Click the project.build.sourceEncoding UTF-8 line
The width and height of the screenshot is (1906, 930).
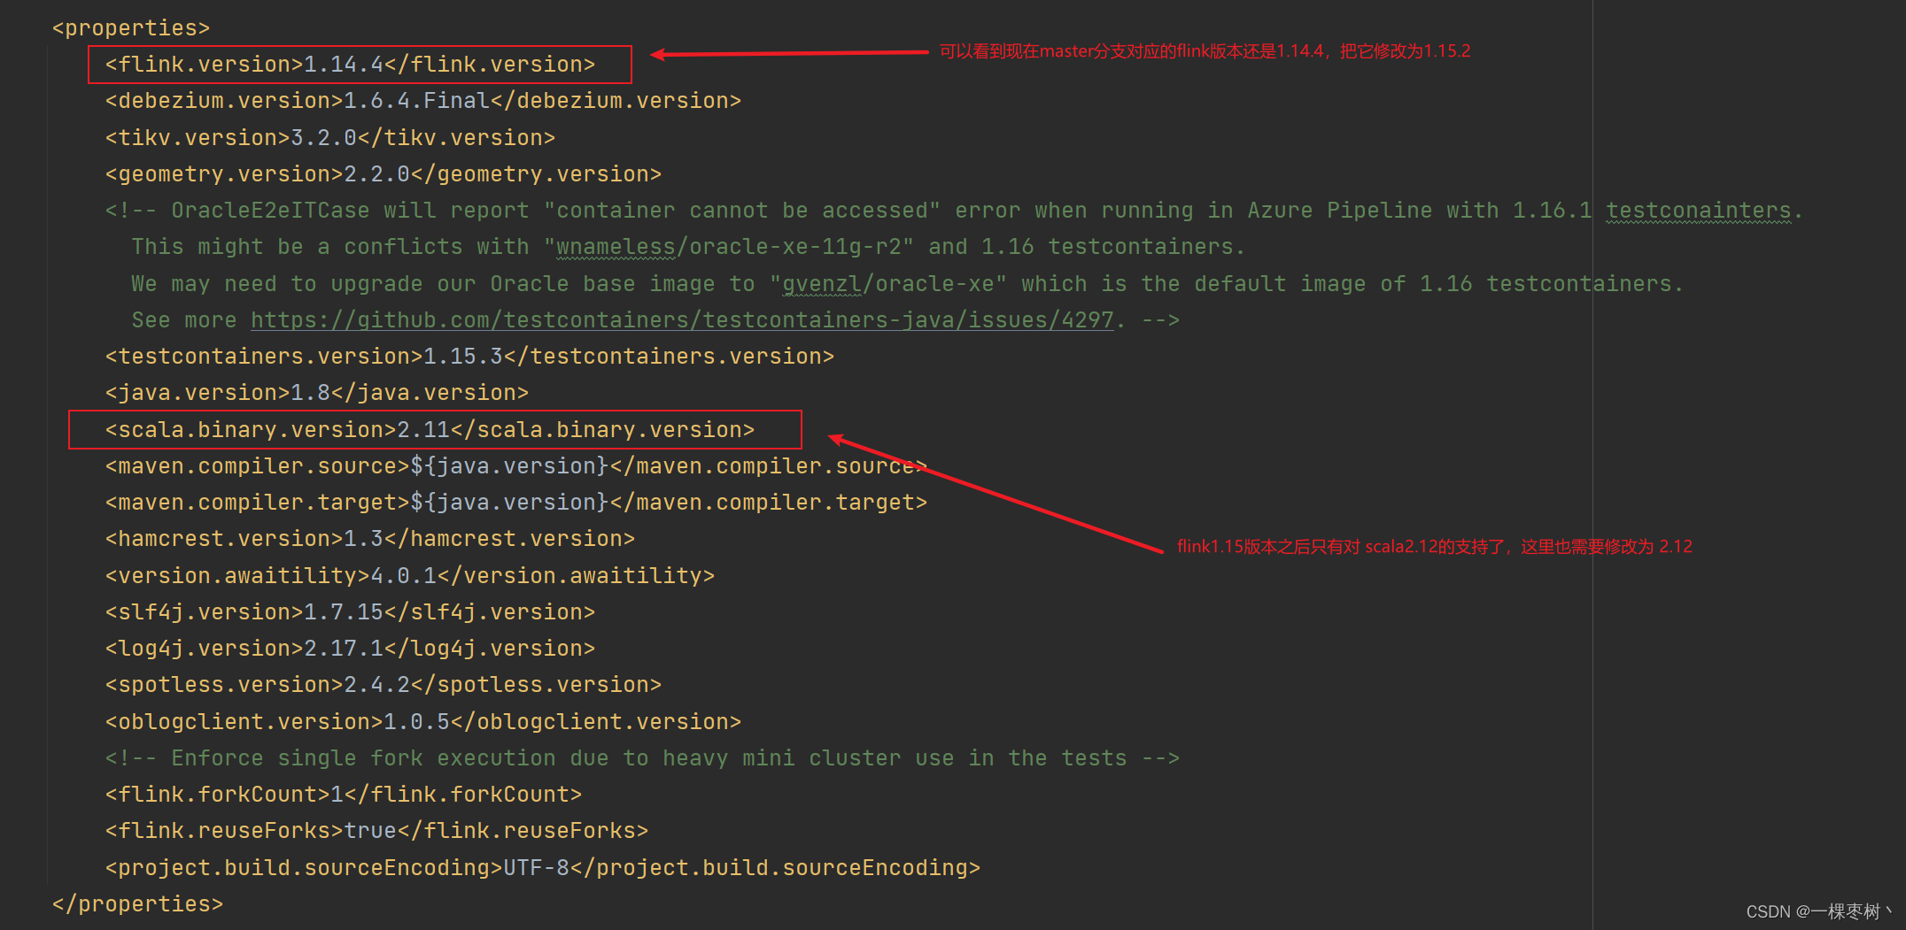[543, 868]
